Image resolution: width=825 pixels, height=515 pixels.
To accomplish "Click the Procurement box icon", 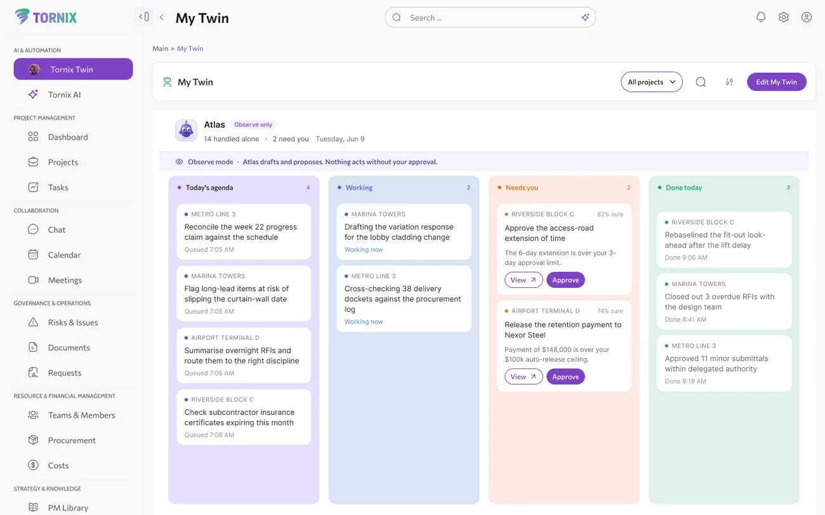I will (33, 440).
